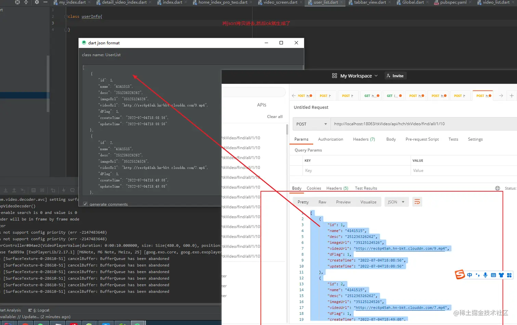Switch to the video_screen.dart editor tab
This screenshot has height=325, width=517.
click(x=280, y=2)
